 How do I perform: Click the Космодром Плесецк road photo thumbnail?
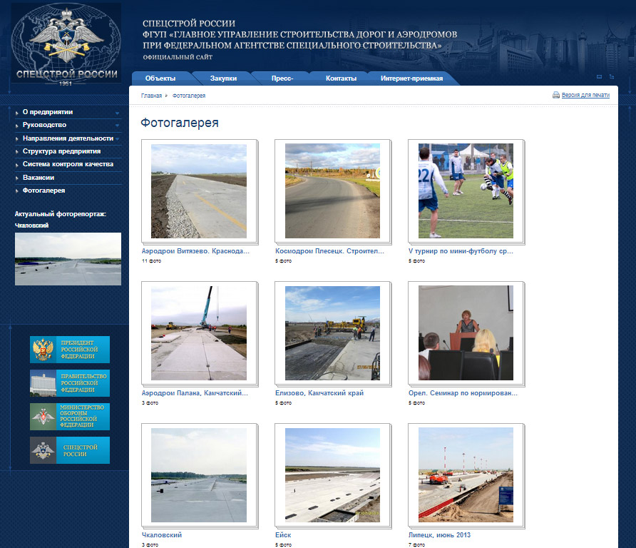click(x=332, y=191)
